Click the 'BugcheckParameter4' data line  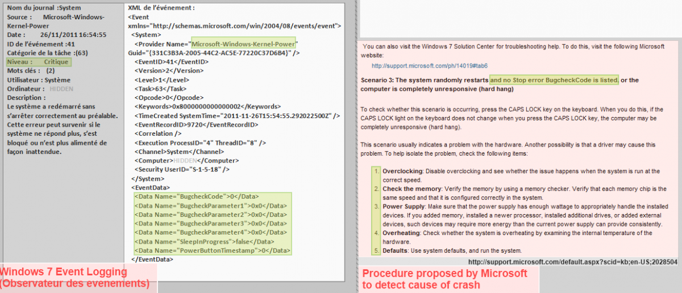pos(210,233)
